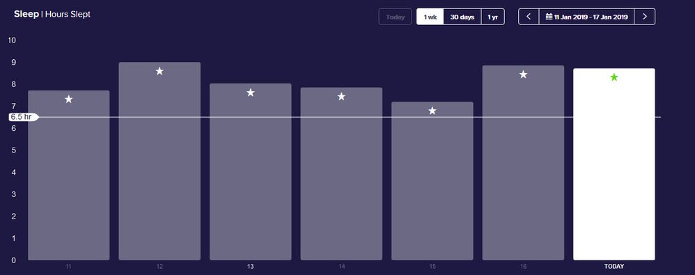Click the star on day 13 bar
Image resolution: width=695 pixels, height=275 pixels.
pos(251,93)
